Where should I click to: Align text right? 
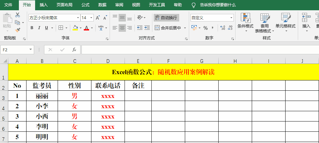130,28
